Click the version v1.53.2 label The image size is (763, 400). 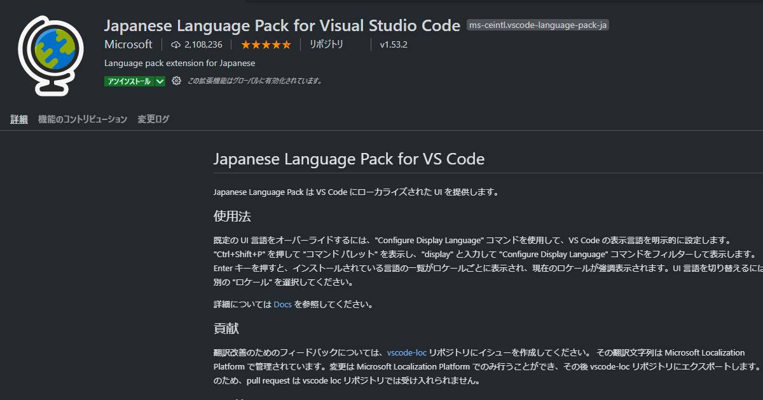[x=394, y=44]
